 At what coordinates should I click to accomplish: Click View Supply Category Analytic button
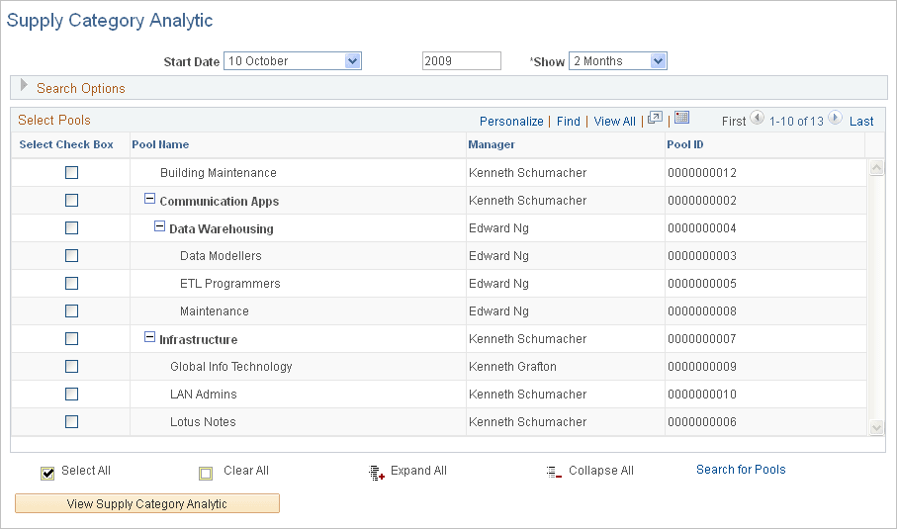147,504
